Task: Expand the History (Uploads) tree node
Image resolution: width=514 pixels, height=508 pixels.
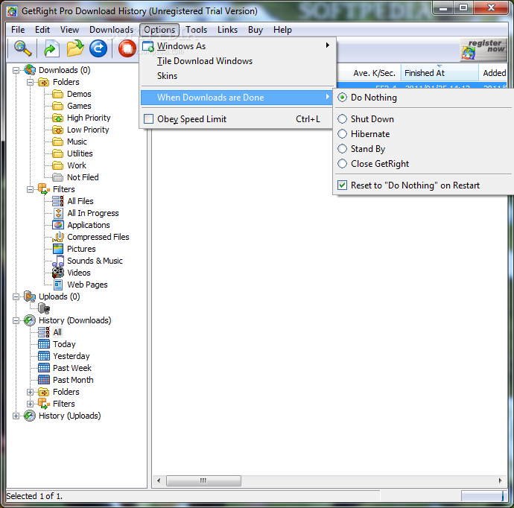Action: pos(16,416)
